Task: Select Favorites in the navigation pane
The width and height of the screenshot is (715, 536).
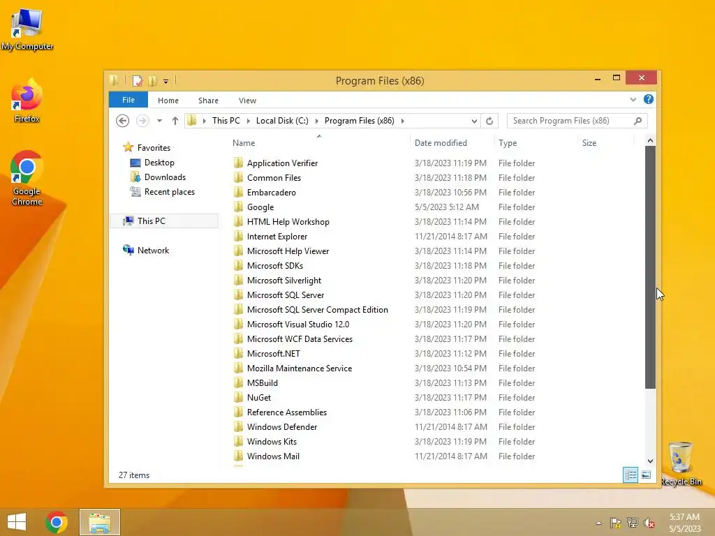Action: [154, 148]
